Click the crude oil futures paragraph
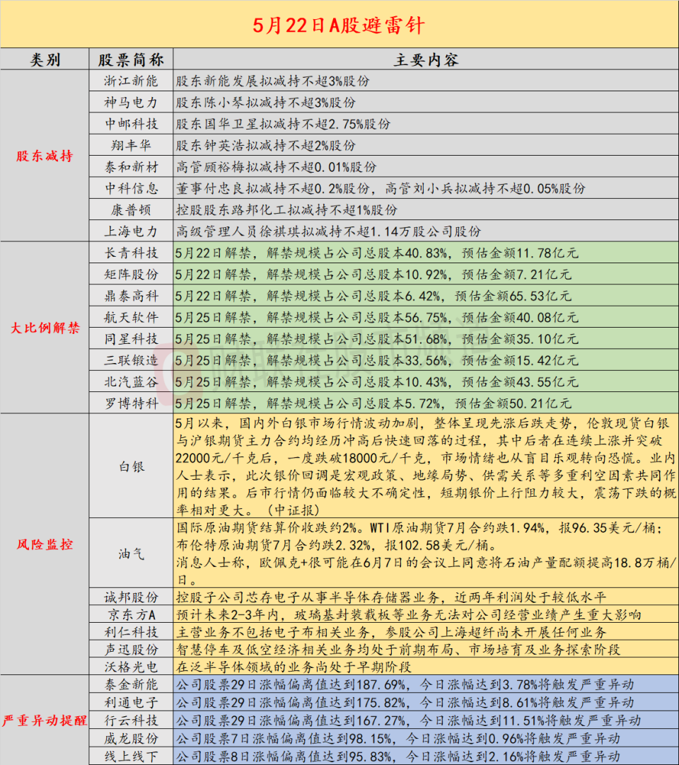 (x=426, y=553)
